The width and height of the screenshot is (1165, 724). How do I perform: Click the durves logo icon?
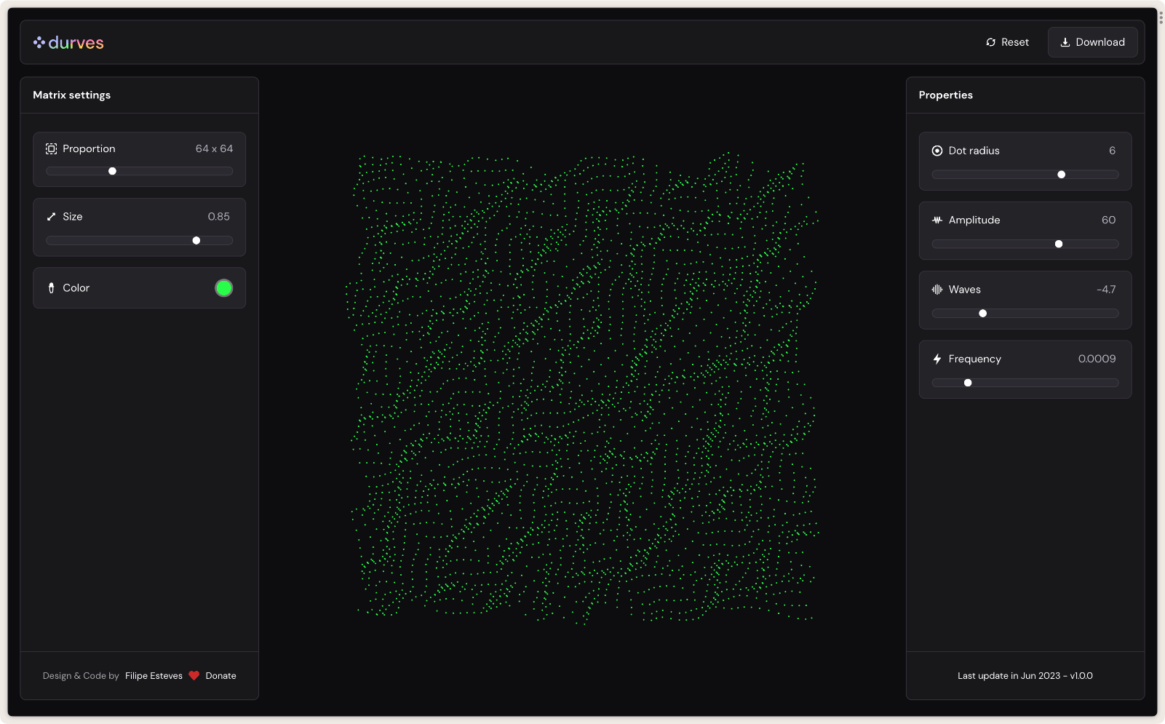click(39, 42)
